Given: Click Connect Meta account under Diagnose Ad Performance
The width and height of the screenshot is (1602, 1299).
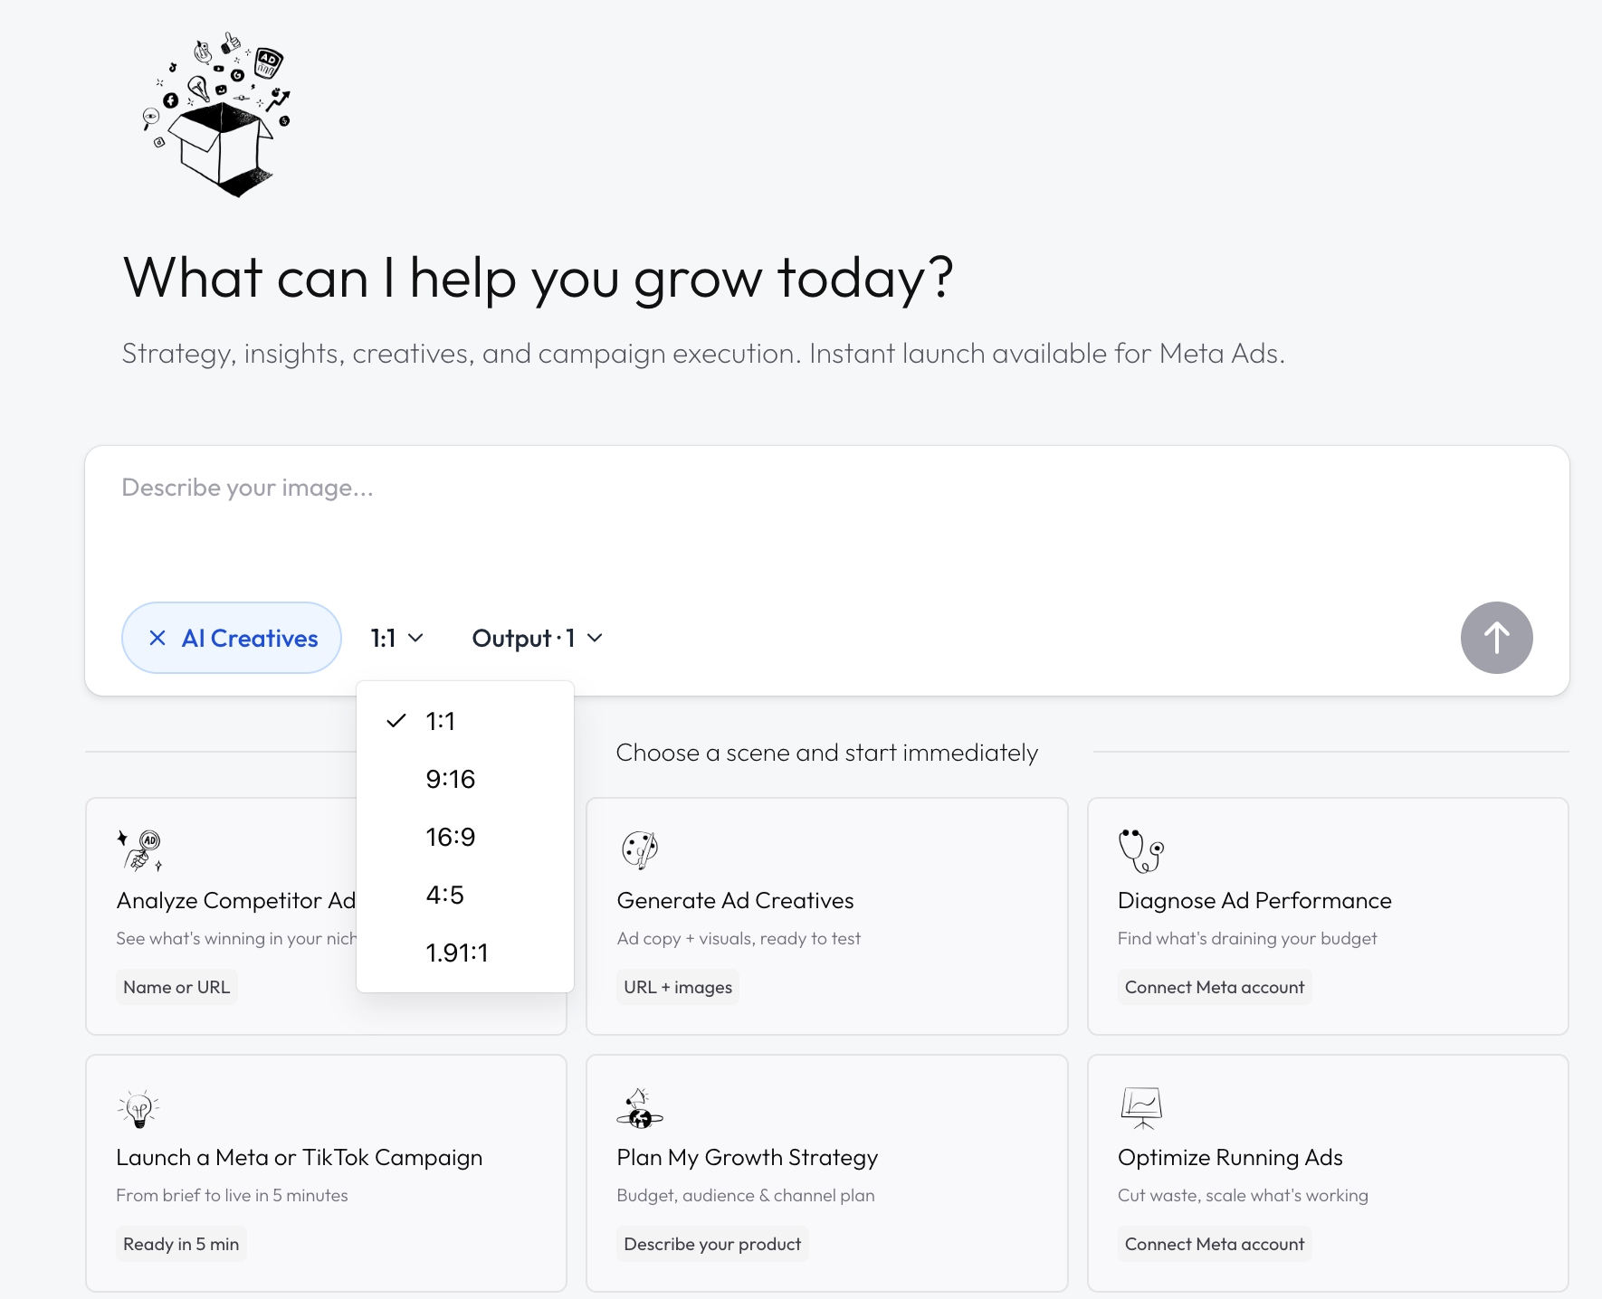Looking at the screenshot, I should click(1215, 987).
